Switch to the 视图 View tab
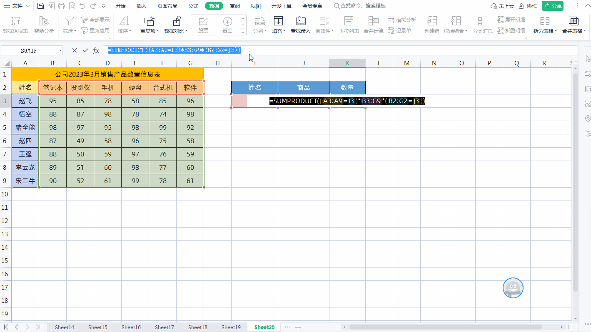 click(x=256, y=6)
